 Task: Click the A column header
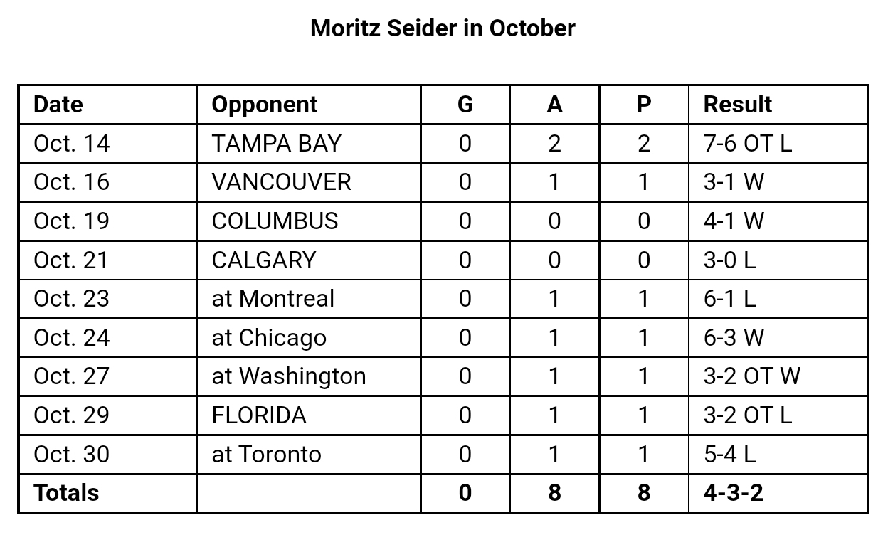pos(554,105)
